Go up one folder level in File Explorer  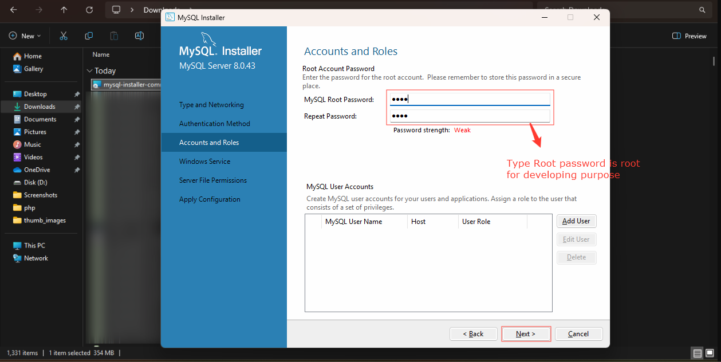tap(64, 10)
